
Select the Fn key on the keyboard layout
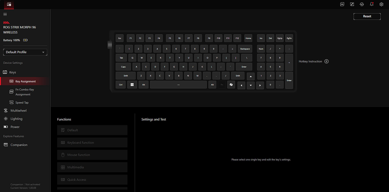(x=221, y=85)
